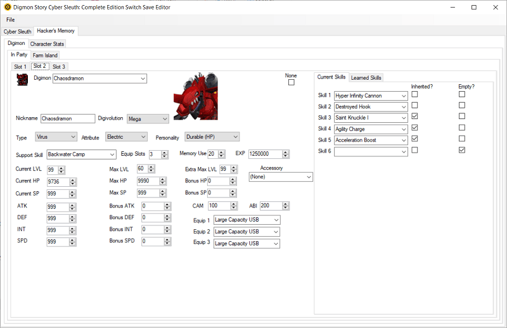Image resolution: width=507 pixels, height=328 pixels.
Task: Adjust the Max LVL spinner arrows
Action: point(151,168)
